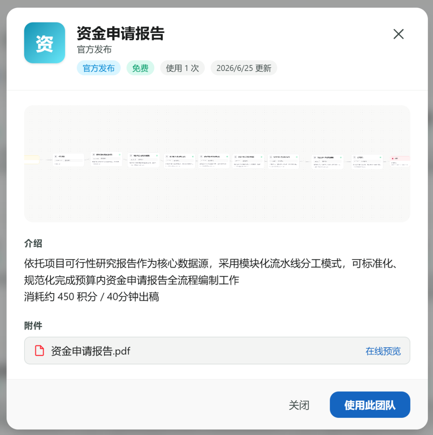This screenshot has height=435, width=433.
Task: Click the 消耗约 450 积分 text line
Action: [x=91, y=297]
